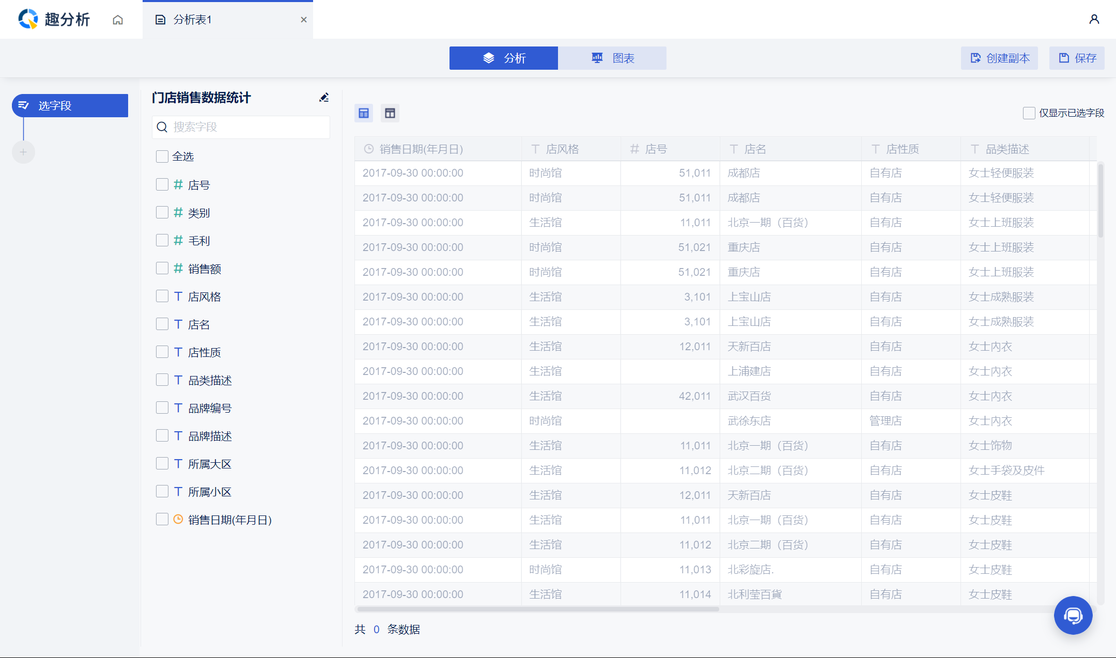Close the 分析表1 tab
1116x658 pixels.
(304, 20)
